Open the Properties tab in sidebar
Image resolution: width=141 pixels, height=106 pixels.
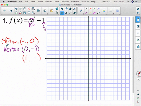[138, 40]
